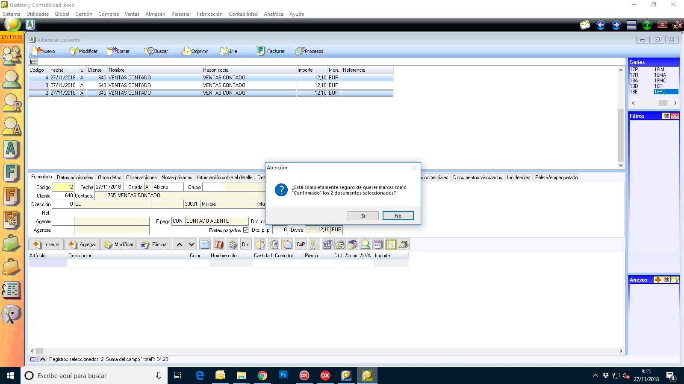Image resolution: width=684 pixels, height=384 pixels.
Task: Open the Contabilidad menu
Action: pyautogui.click(x=243, y=14)
